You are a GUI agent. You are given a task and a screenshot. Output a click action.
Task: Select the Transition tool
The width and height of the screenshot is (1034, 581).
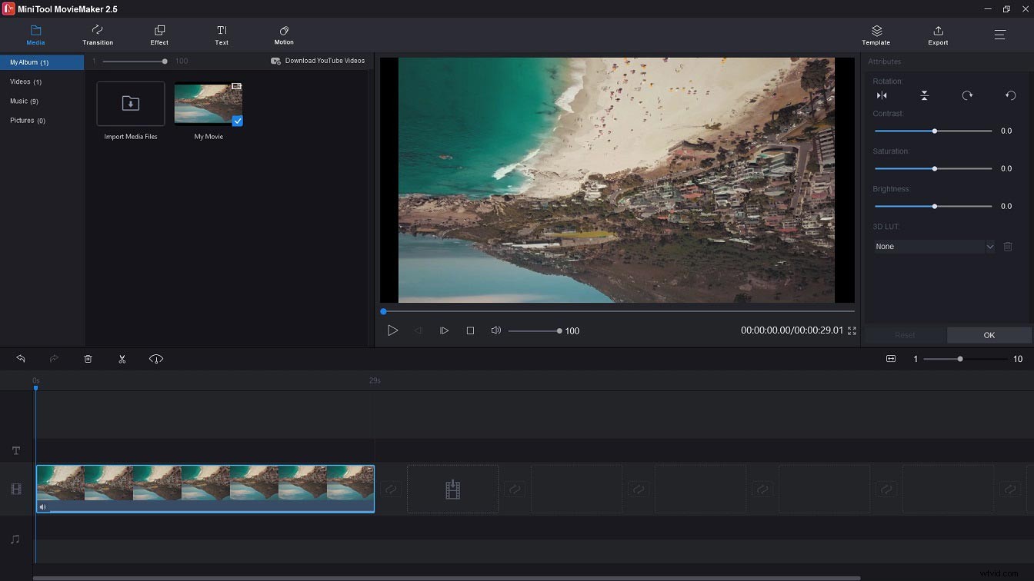[x=98, y=35]
